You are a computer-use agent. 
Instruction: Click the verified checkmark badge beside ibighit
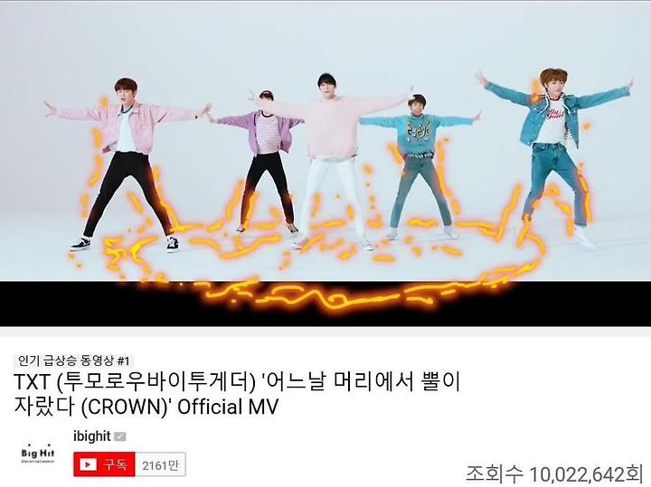[120, 436]
